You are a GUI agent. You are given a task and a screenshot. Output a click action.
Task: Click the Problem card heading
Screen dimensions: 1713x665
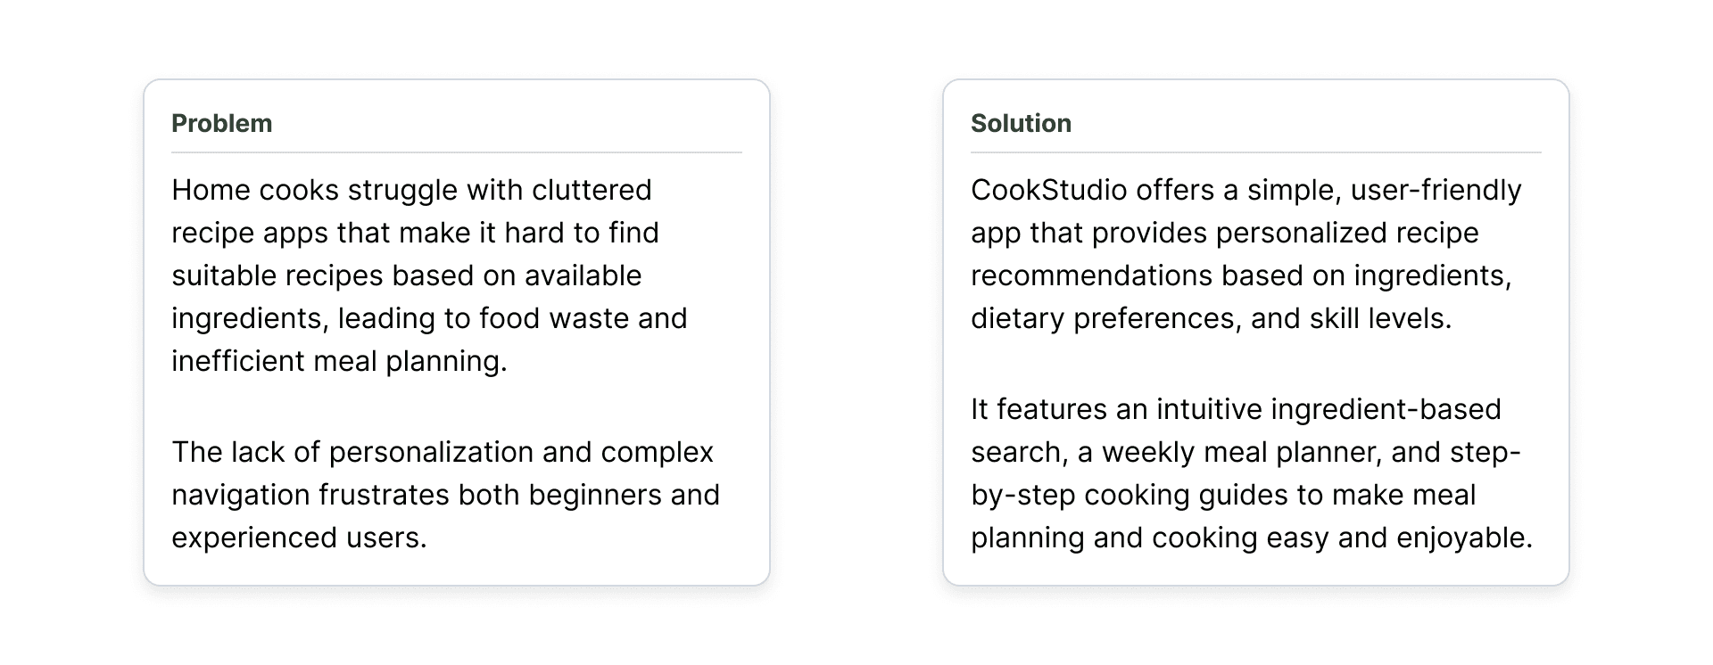(221, 123)
